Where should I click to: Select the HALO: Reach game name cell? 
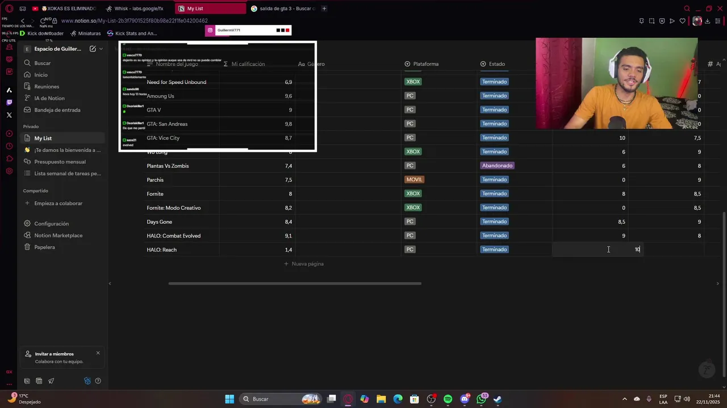[182, 249]
